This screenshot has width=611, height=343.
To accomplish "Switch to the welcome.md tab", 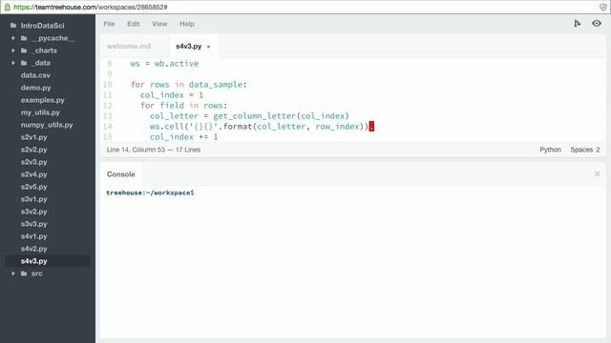I will click(129, 47).
